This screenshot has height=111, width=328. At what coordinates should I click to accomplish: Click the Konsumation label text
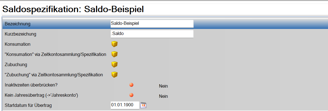[x=18, y=44]
